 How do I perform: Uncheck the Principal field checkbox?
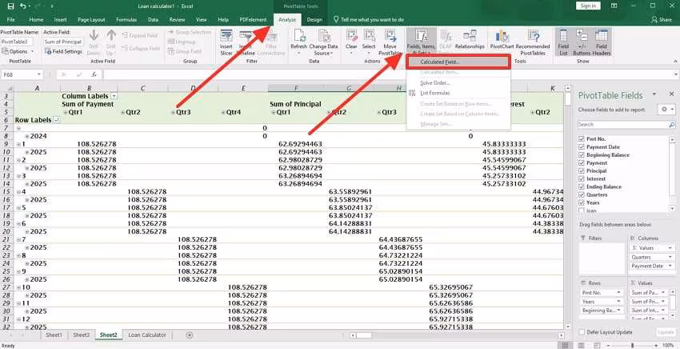[581, 170]
